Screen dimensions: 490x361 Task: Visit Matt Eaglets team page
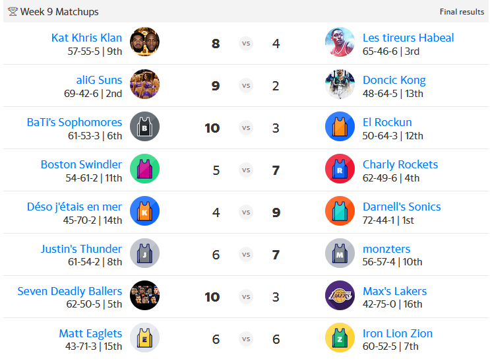point(90,333)
